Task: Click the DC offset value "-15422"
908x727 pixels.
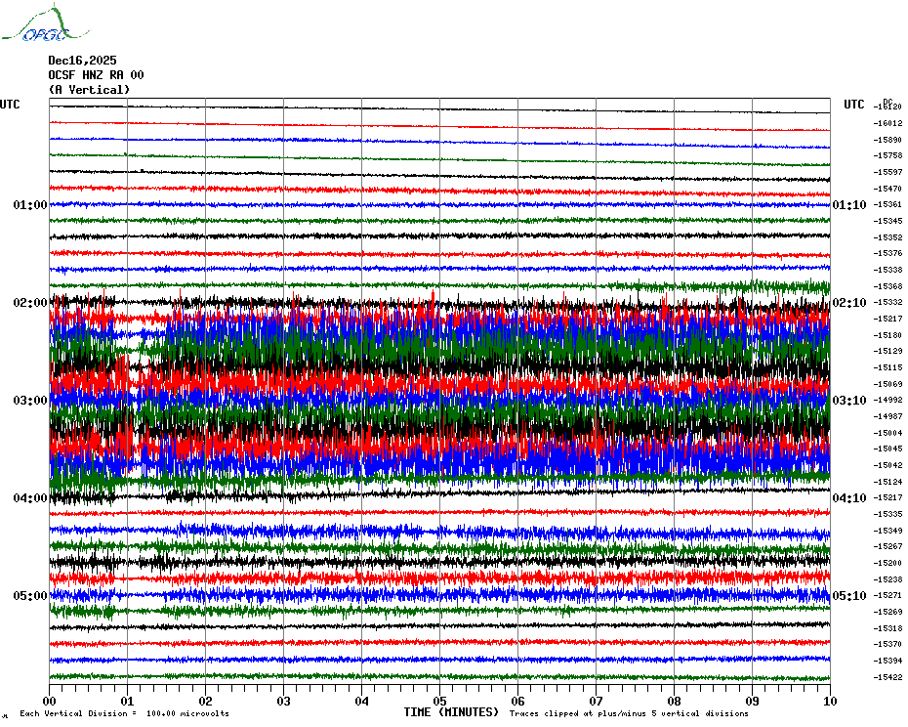Action: tap(887, 677)
